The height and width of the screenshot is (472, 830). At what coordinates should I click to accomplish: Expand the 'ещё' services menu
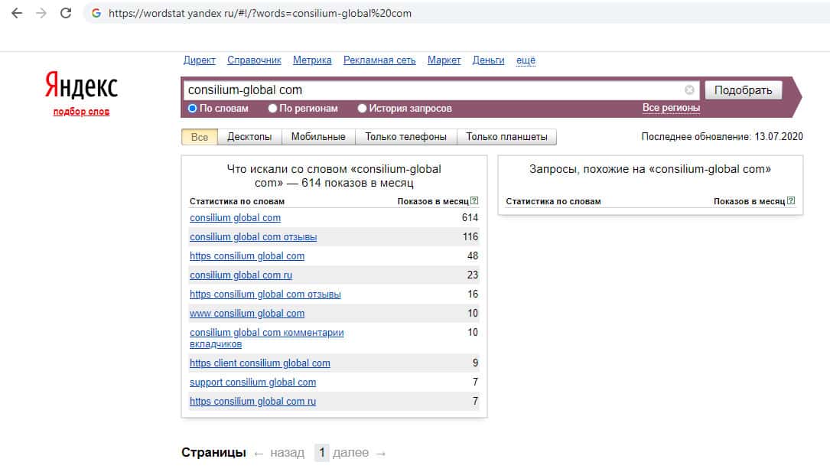tap(526, 60)
